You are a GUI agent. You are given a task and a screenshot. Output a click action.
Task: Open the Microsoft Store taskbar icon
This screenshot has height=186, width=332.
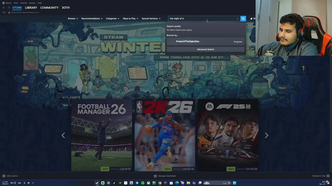(x=171, y=183)
